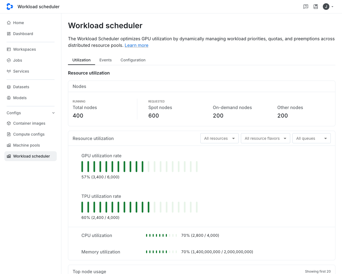Click the Configs section label
Screen dimensions: 342x274
tap(14, 113)
